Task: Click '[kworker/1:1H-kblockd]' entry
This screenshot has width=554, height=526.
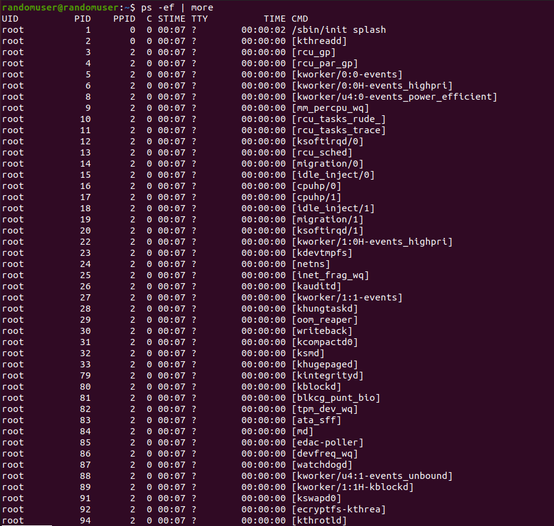Action: pyautogui.click(x=353, y=487)
